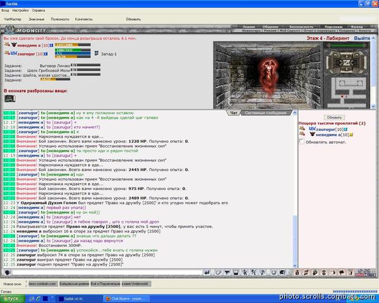Click Обновить button above player list
The image size is (379, 303).
point(334,117)
